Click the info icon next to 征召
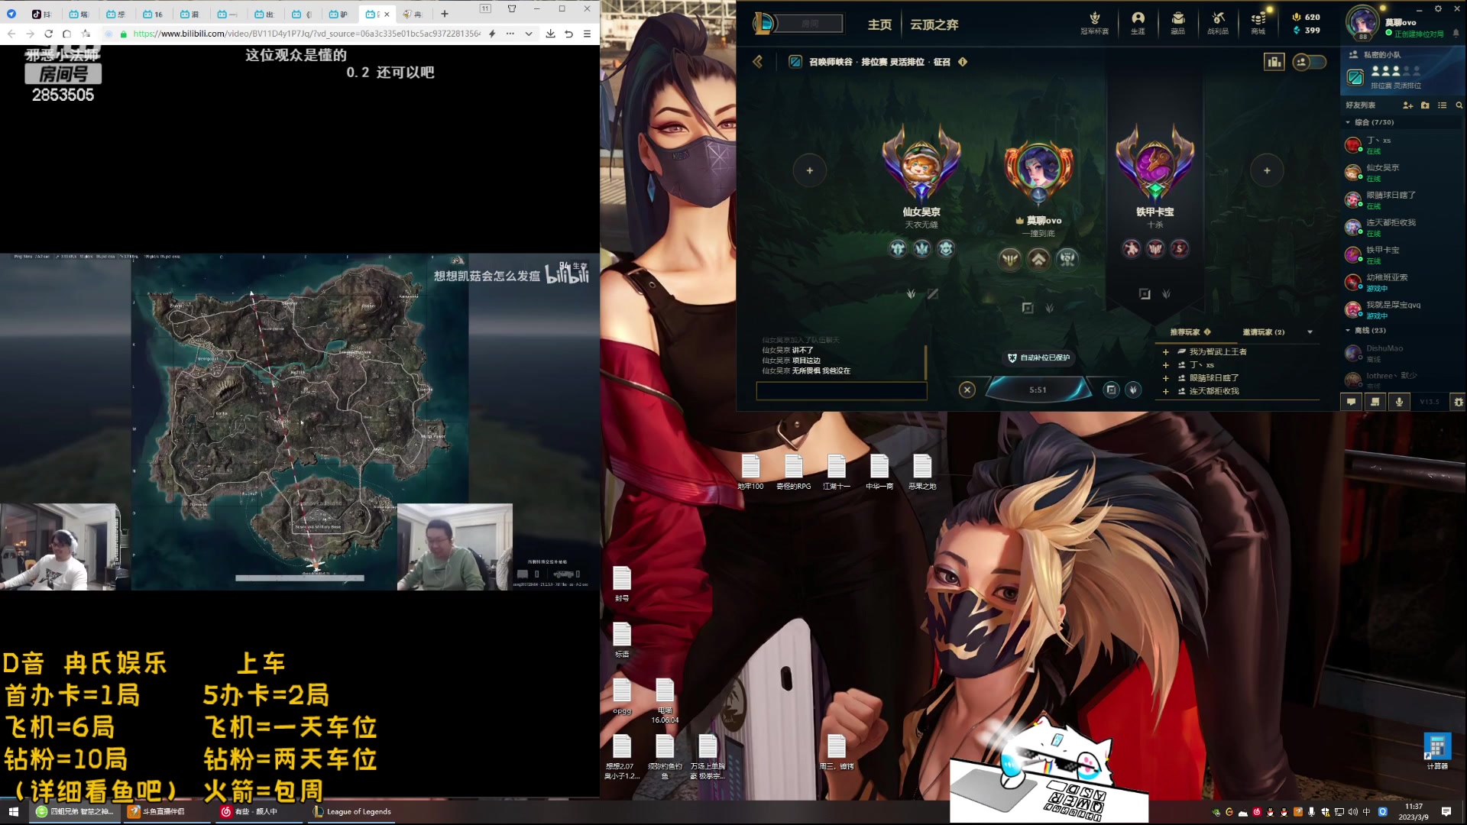The image size is (1467, 825). click(x=963, y=62)
